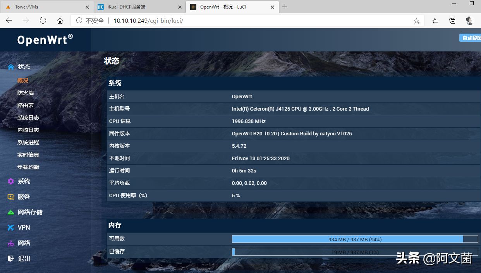Switch to the iKuai-DHCP服务端 tab

(139, 7)
